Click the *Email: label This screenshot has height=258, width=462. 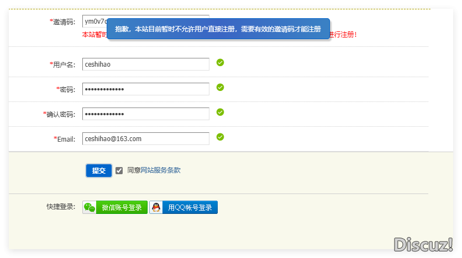[x=65, y=139]
